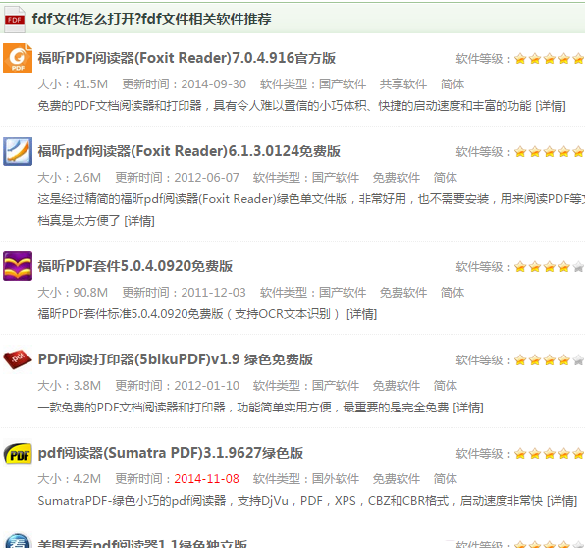This screenshot has height=548, width=585.
Task: Click 国外软件 type in Sumatra entry
Action: 336,479
